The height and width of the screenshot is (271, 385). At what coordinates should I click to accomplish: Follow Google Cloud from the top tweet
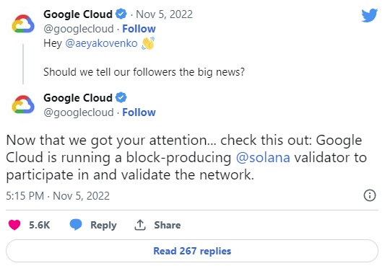[139, 29]
